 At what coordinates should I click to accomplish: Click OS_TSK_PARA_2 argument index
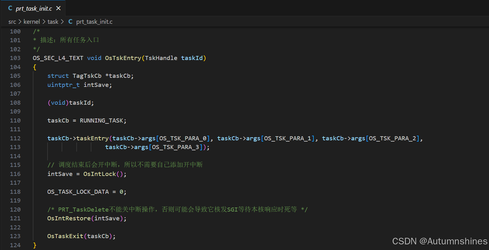392,138
